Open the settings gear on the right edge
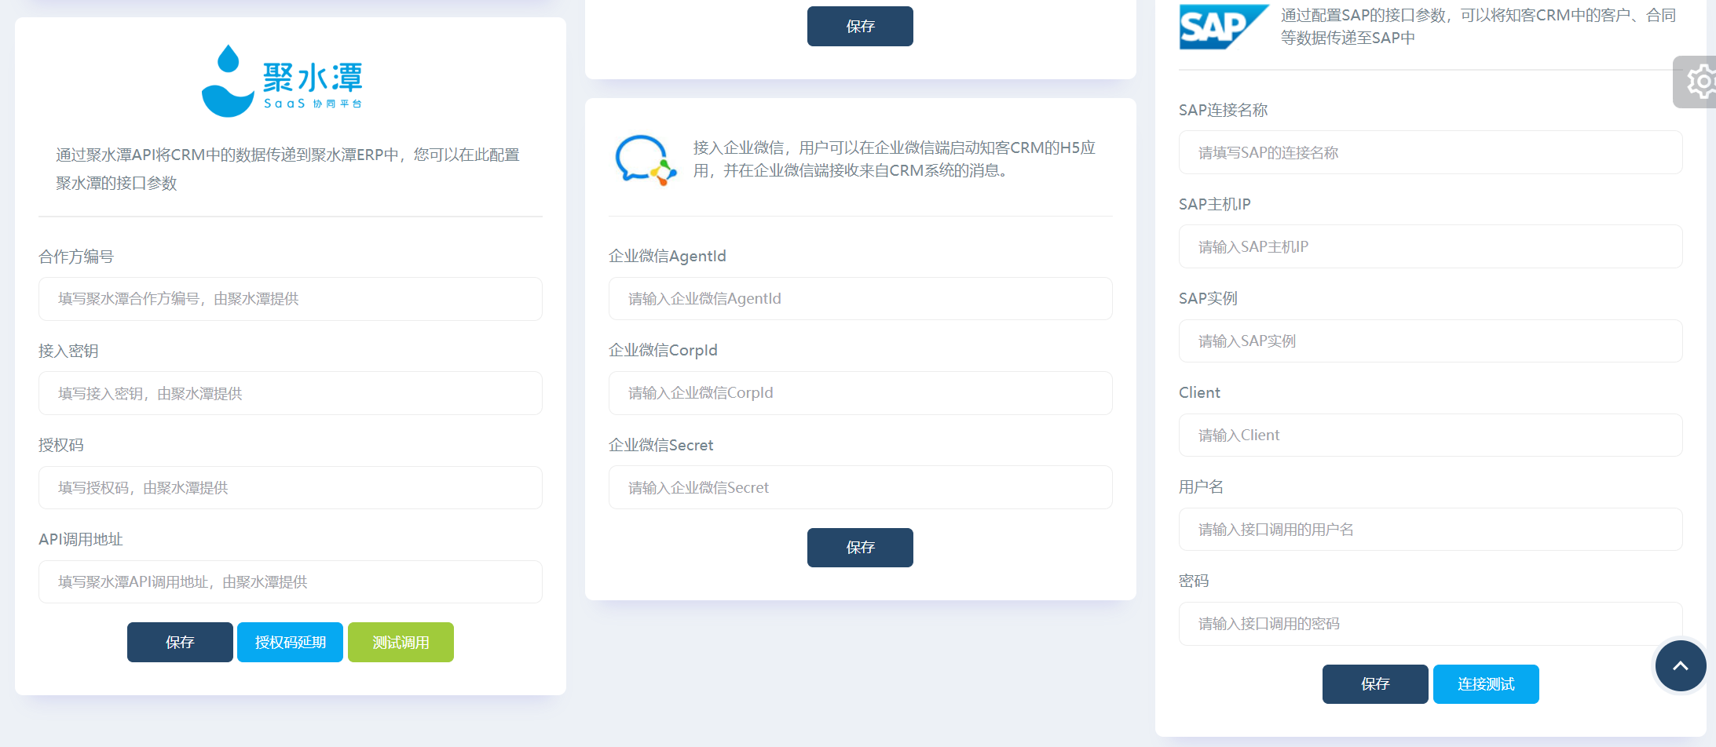Screen dimensions: 1716x747 1703,81
